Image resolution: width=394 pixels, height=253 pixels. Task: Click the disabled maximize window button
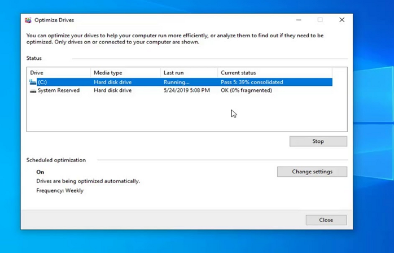320,20
